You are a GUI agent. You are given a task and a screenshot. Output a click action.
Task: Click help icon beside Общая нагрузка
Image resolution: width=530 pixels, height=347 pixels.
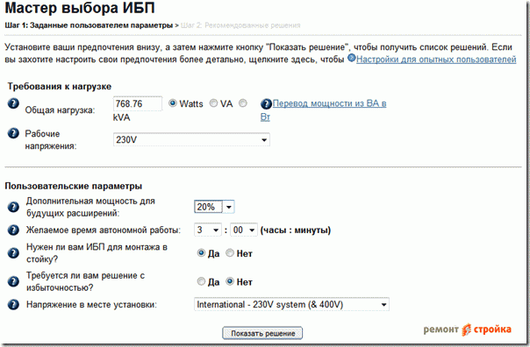13,103
